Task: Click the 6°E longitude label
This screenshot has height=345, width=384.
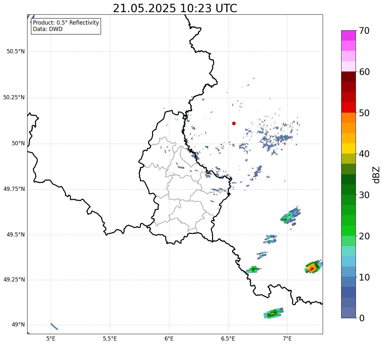Action: pos(169,339)
